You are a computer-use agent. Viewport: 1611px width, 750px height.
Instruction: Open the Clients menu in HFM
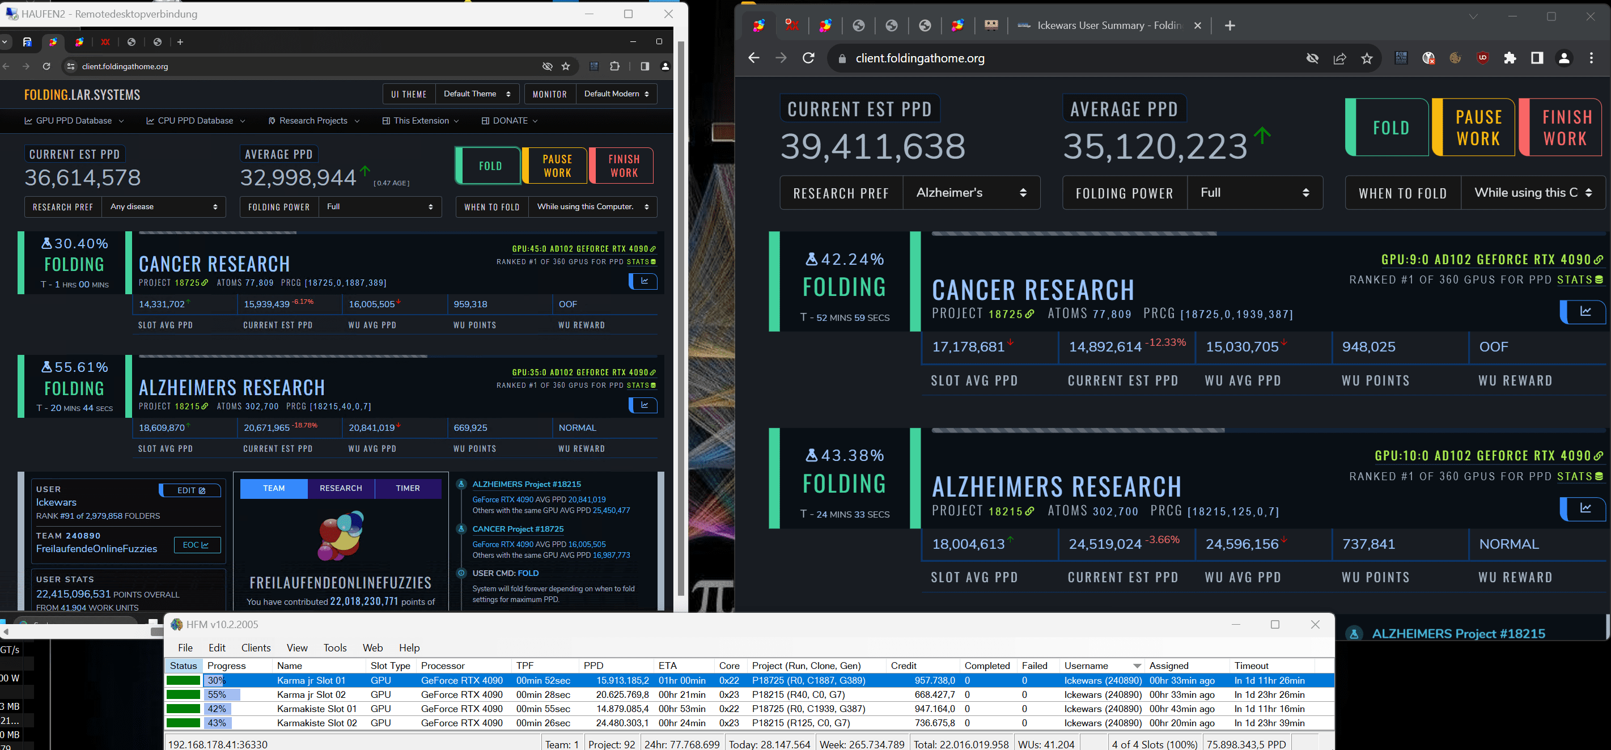[x=256, y=647]
